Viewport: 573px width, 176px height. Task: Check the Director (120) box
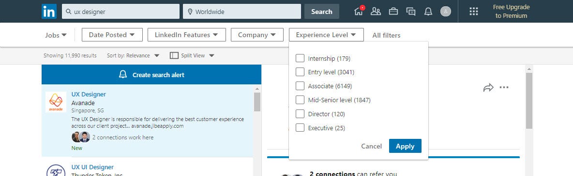point(300,114)
